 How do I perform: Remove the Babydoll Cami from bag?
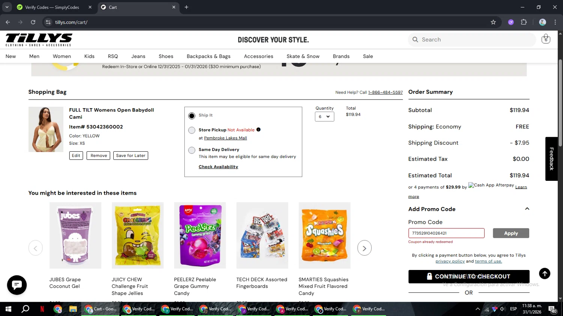pyautogui.click(x=98, y=155)
